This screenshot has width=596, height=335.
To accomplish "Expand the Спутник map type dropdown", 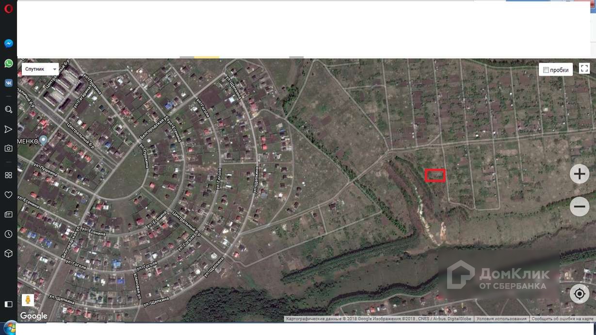I will coord(40,69).
